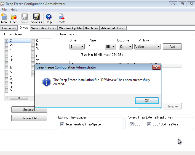The image size is (195, 155).
Task: Click the Frozen Drives left scroll arrow
Action: [x=7, y=98]
